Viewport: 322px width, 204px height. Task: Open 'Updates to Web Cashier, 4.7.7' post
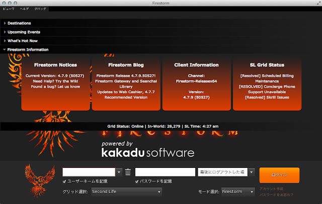pos(126,92)
